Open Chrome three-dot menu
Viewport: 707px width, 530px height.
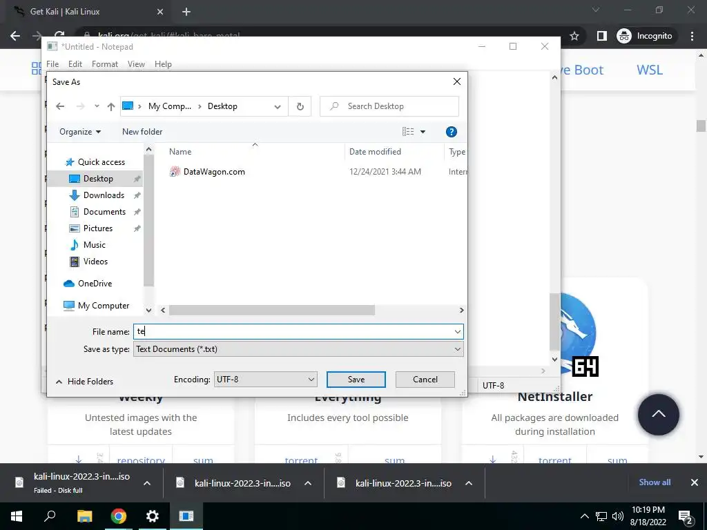click(x=692, y=36)
